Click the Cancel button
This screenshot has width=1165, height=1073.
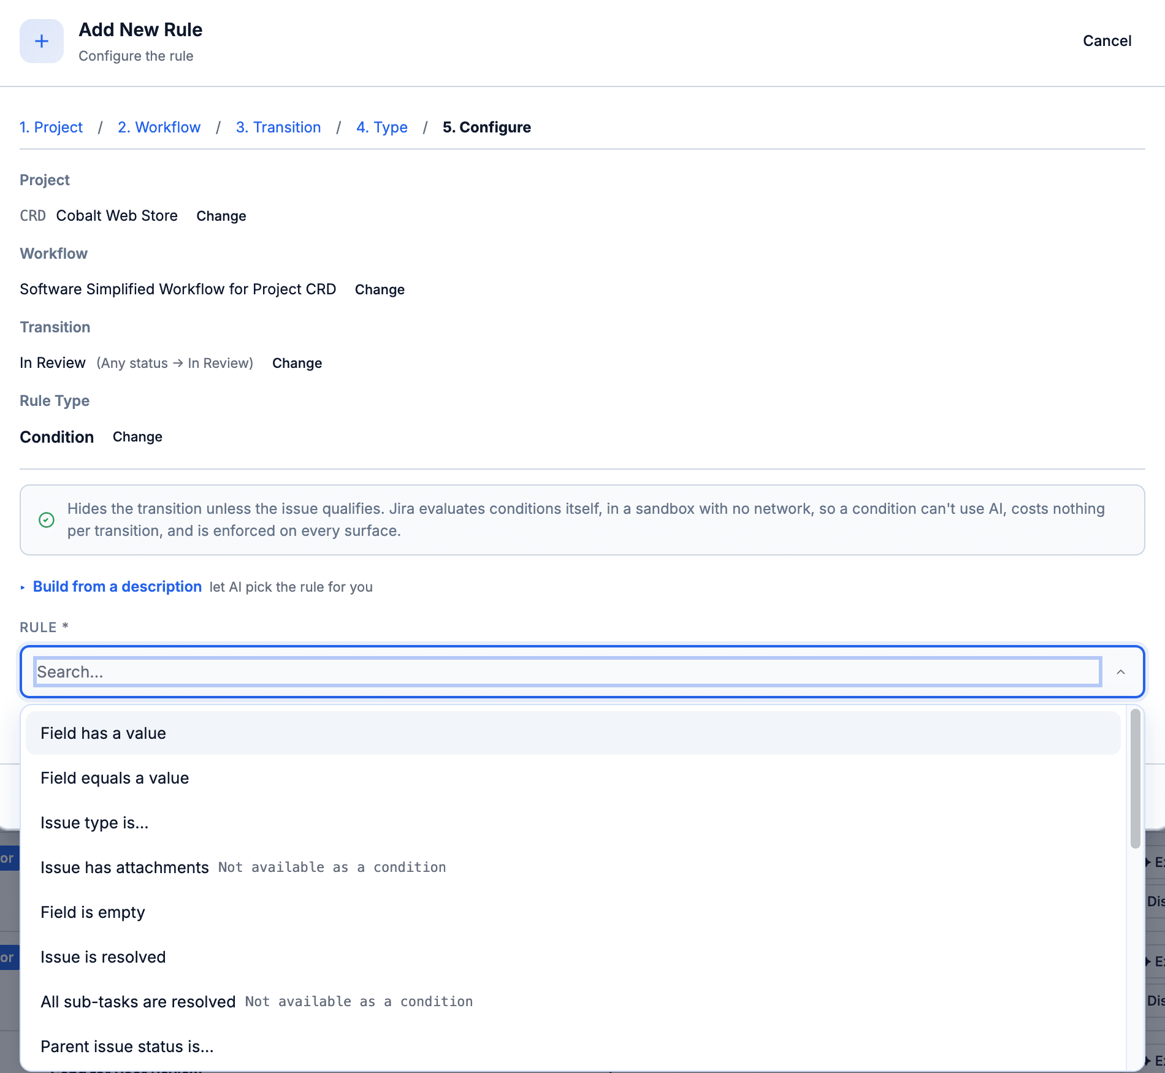[1107, 41]
